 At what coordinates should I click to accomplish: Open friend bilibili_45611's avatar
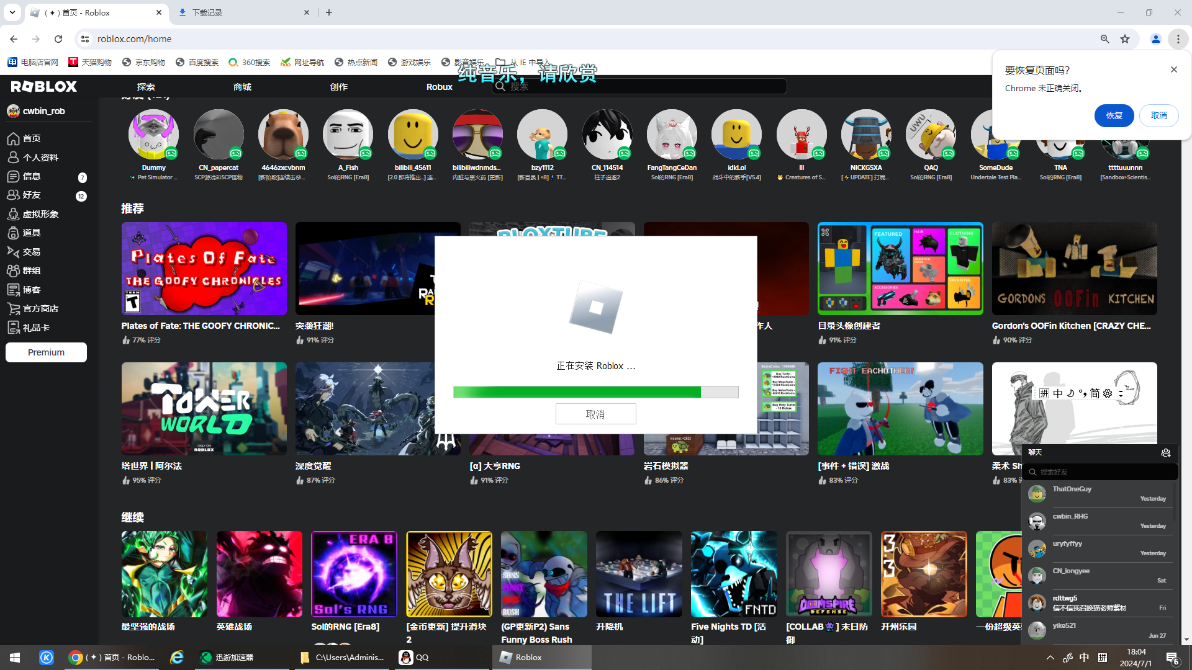click(413, 135)
